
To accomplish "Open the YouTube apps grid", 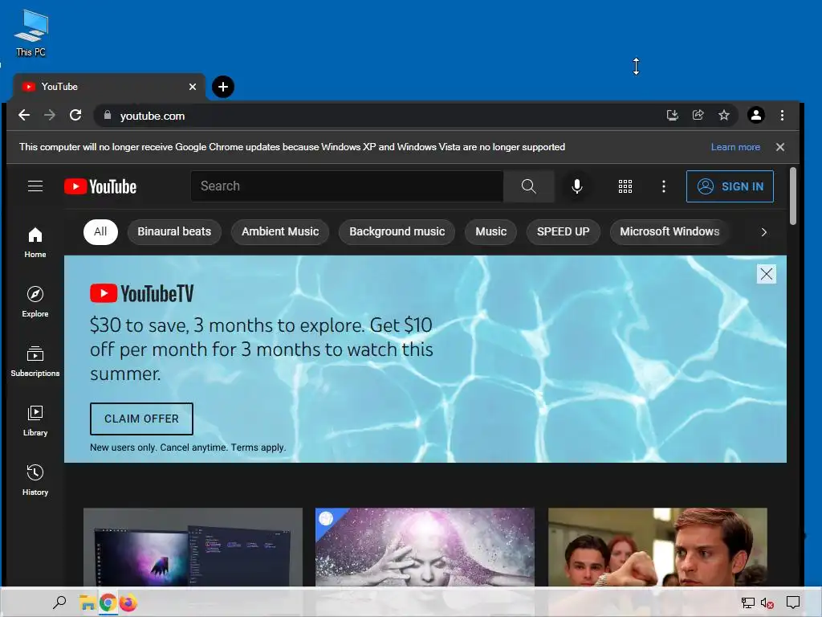I will [625, 186].
